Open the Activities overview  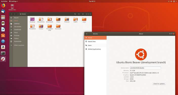(4, 1)
